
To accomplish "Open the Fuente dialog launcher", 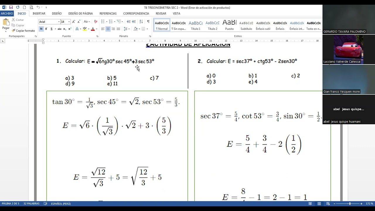I will click(97, 36).
